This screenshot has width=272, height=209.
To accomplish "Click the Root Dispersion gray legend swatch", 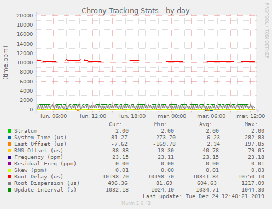I will point(9,183).
